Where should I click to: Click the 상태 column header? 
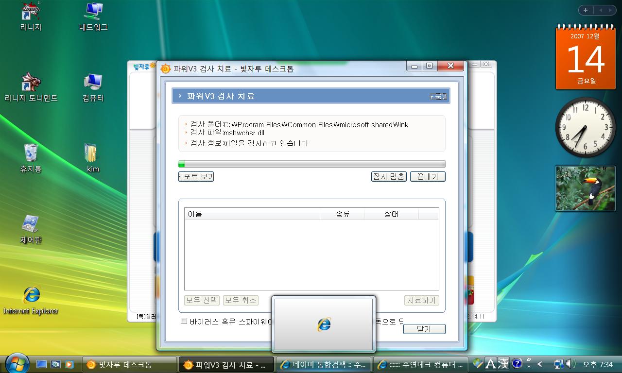391,214
